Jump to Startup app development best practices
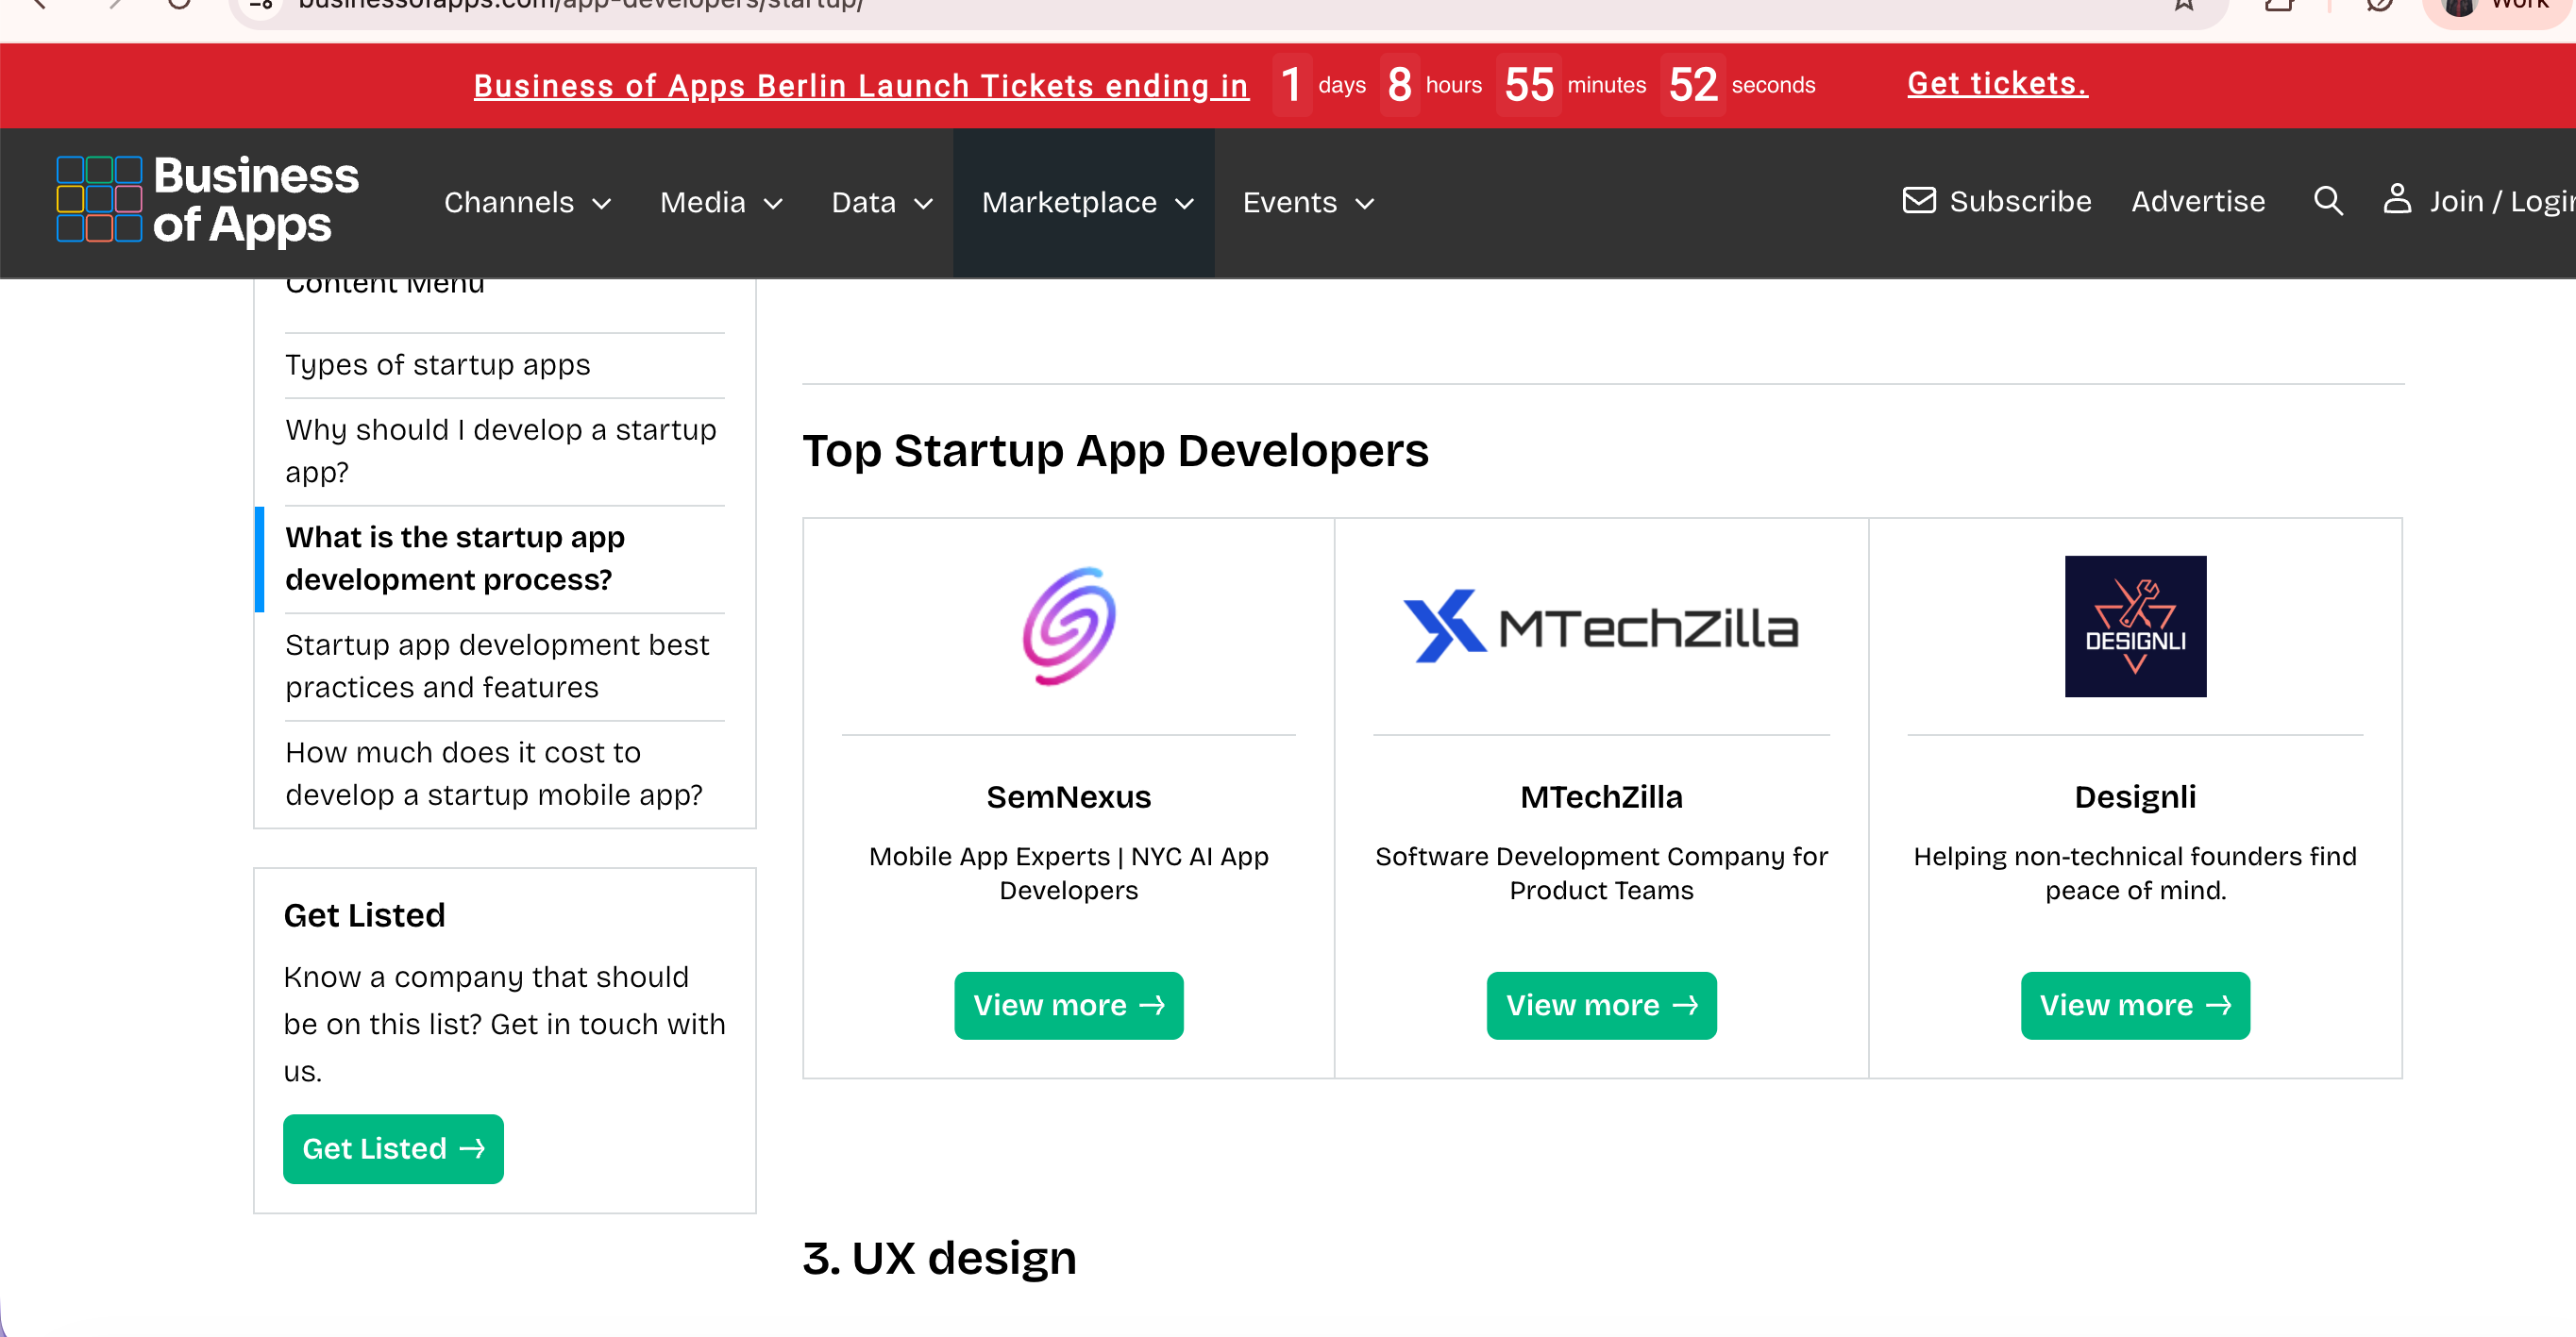 (497, 666)
